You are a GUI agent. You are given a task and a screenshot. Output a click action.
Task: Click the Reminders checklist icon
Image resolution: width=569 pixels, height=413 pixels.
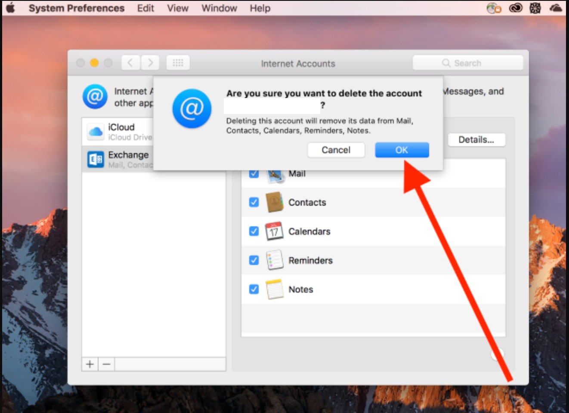tap(275, 260)
